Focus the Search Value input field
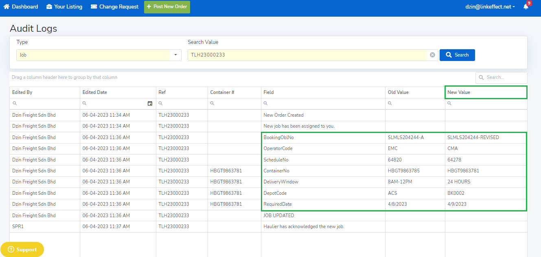The image size is (541, 257). 307,55
